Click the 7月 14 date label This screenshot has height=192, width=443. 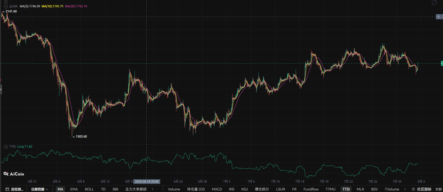pyautogui.click(x=300, y=182)
